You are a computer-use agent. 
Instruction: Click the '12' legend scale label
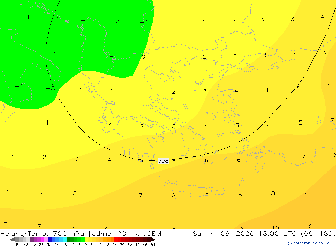tap(99, 245)
